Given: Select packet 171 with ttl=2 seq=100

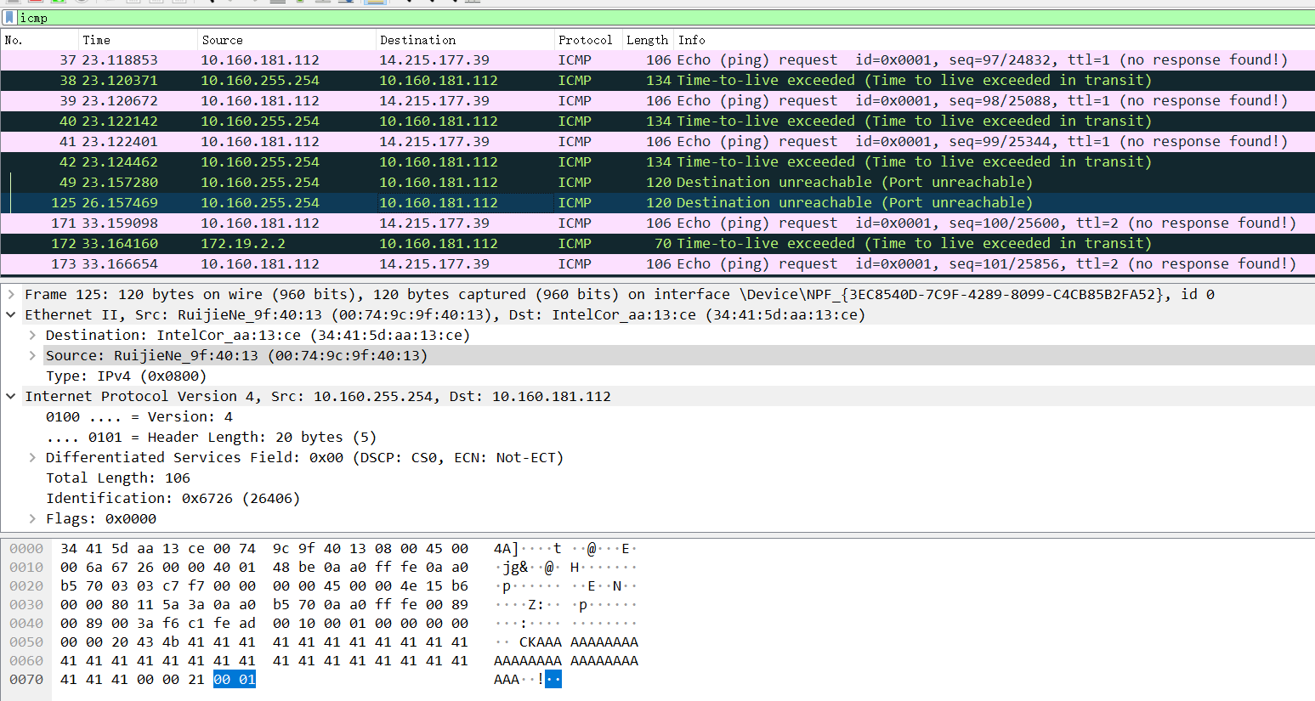Looking at the screenshot, I should pyautogui.click(x=657, y=223).
